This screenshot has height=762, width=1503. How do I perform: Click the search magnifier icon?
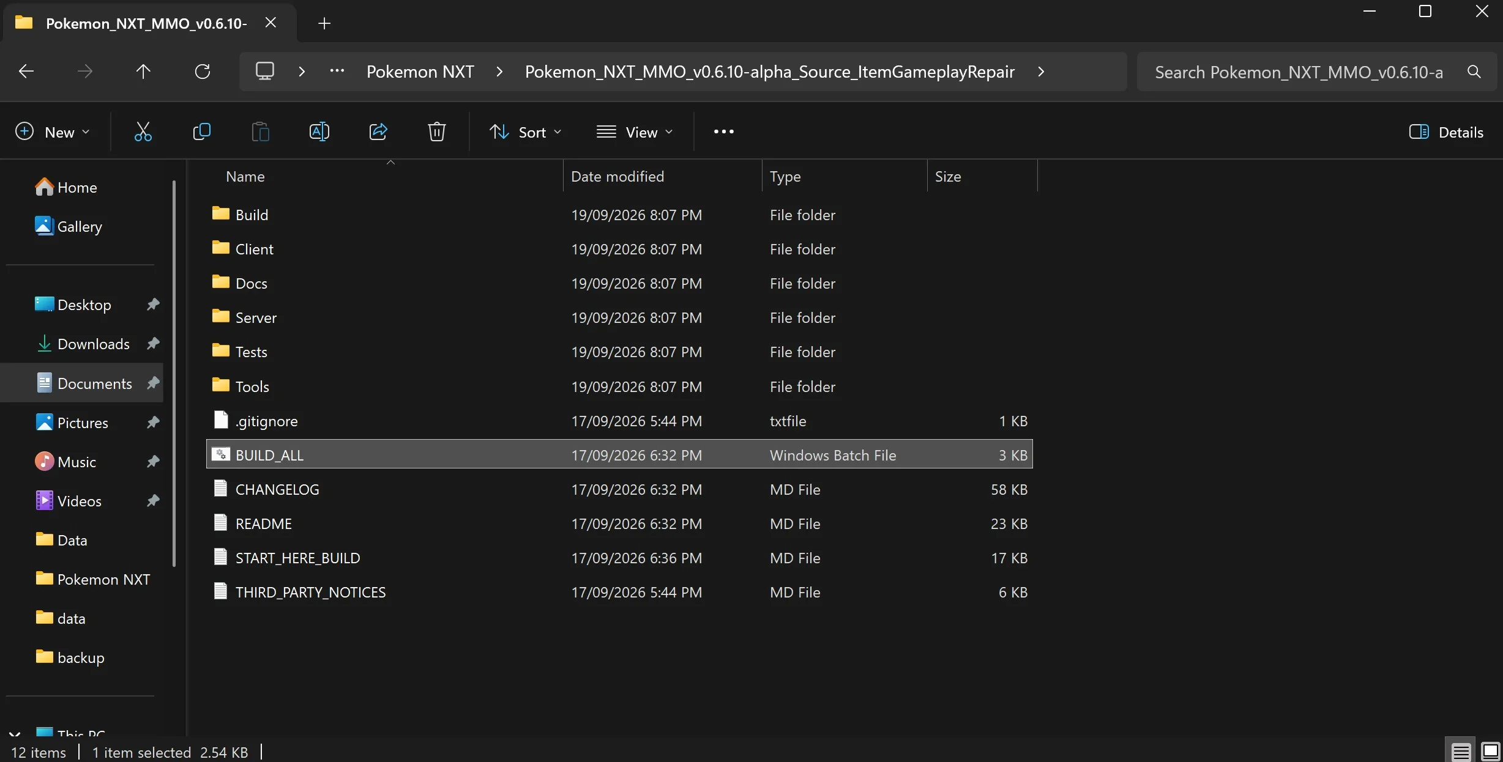point(1474,72)
